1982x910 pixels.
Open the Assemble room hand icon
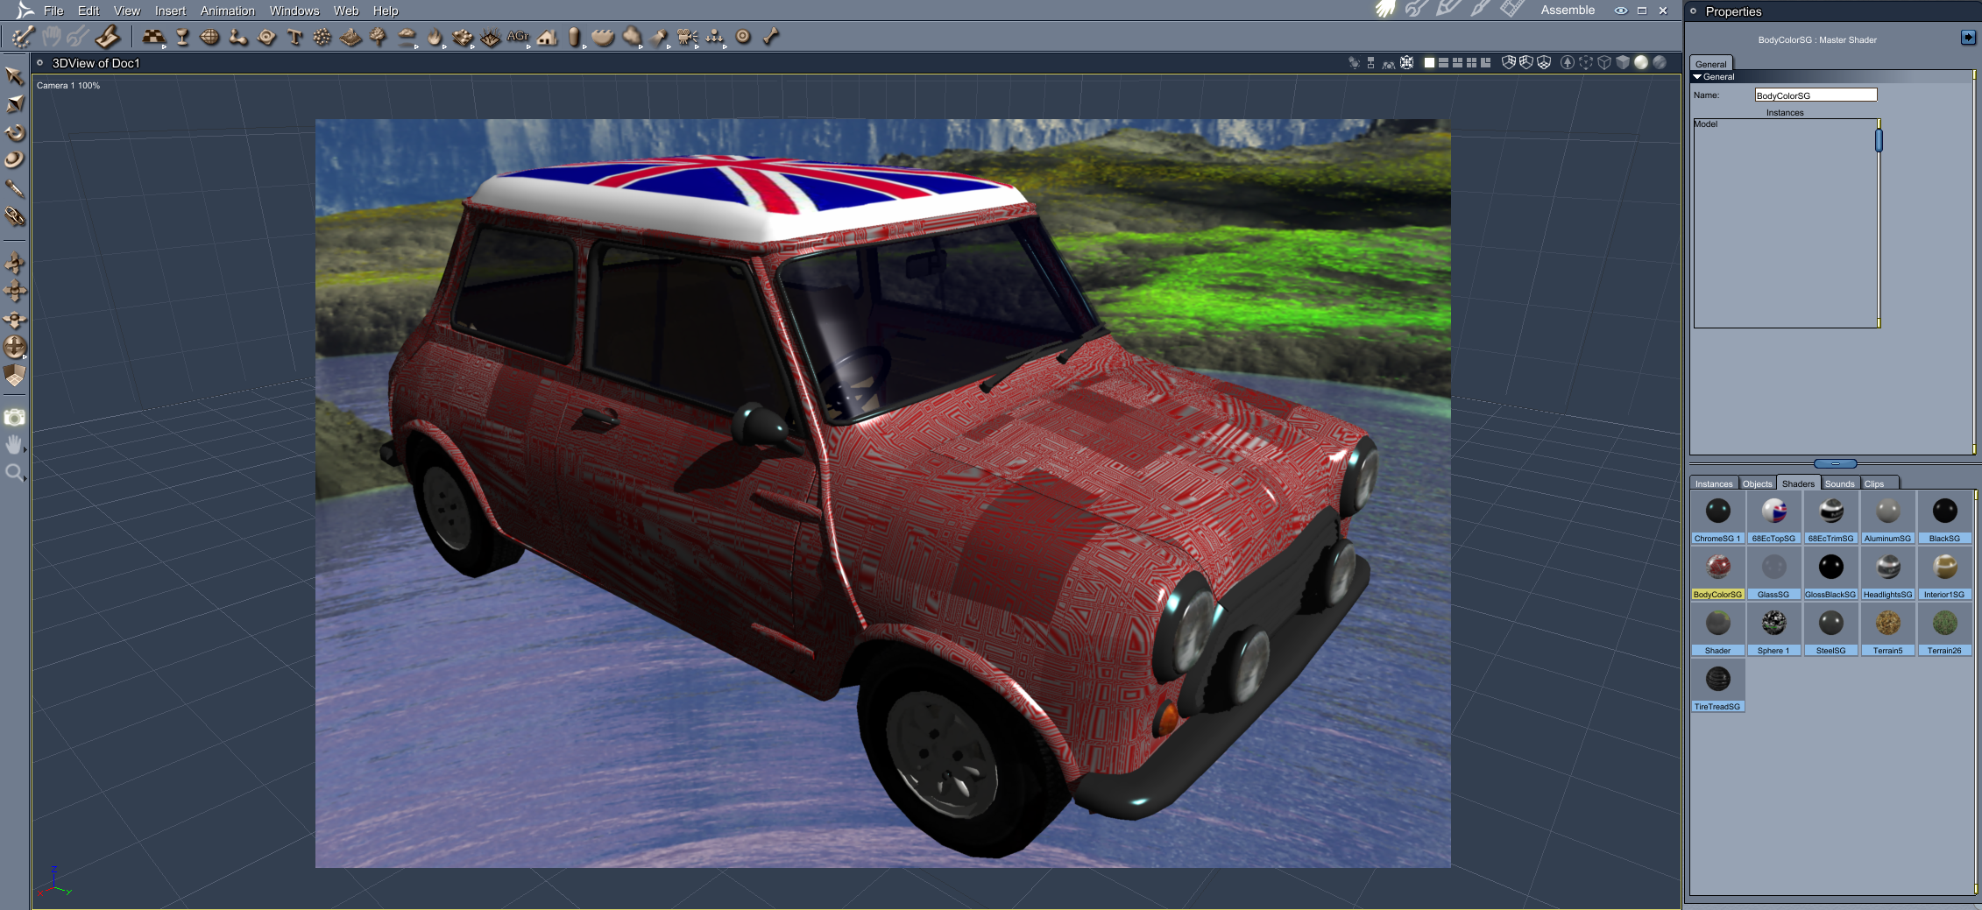(1384, 10)
